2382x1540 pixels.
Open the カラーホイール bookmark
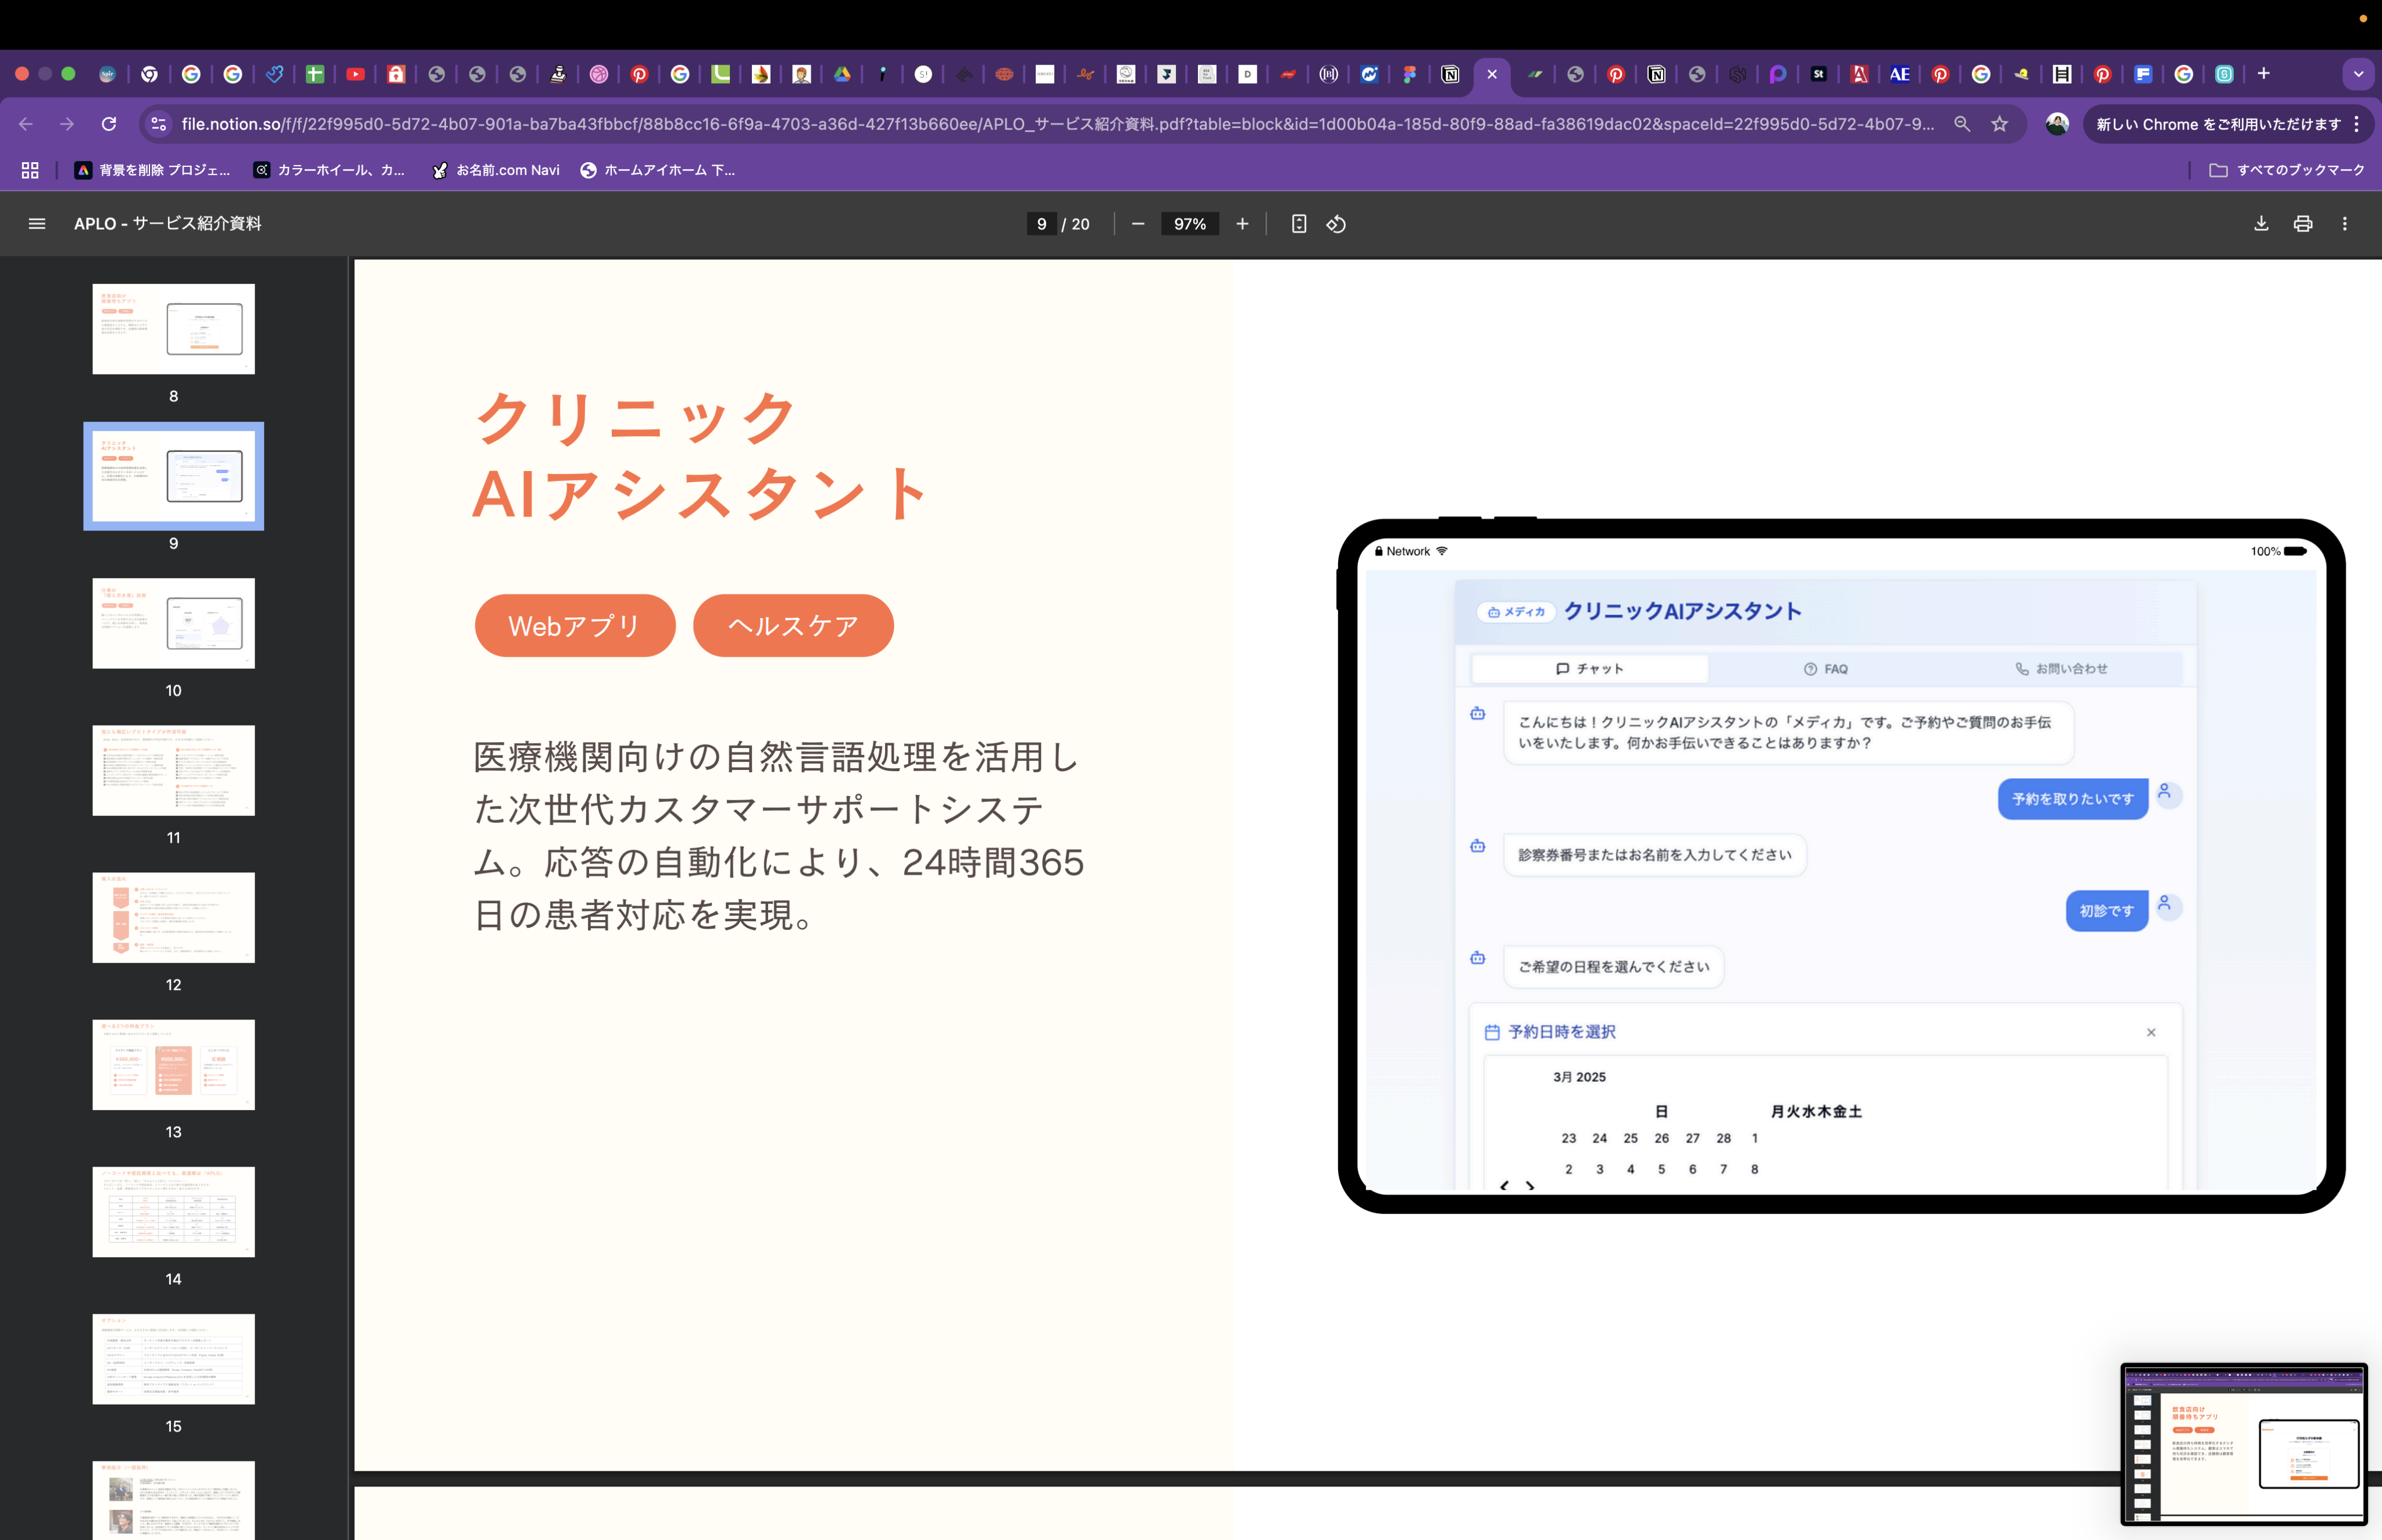pos(329,170)
